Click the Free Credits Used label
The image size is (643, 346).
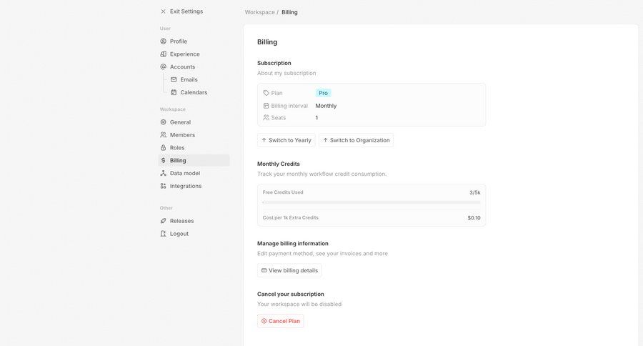[x=283, y=192]
